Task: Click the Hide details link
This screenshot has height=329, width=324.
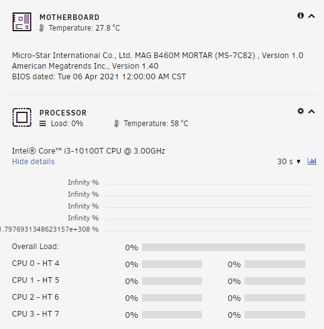Action: pos(33,162)
